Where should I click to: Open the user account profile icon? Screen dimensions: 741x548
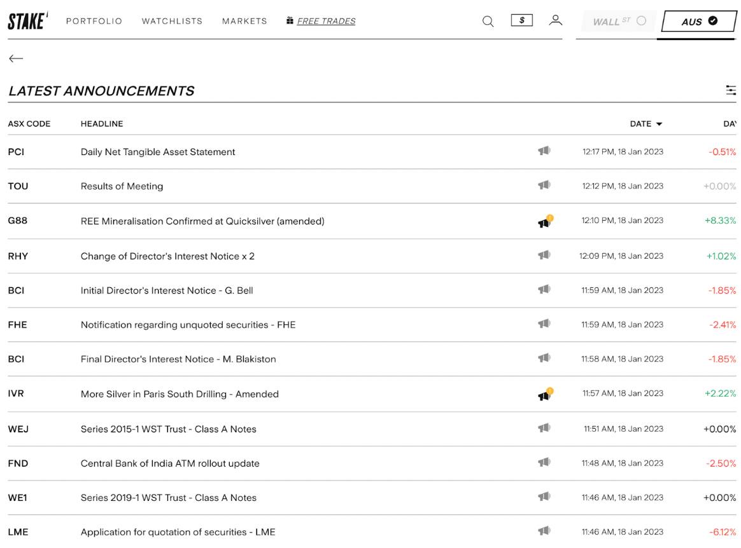pos(556,20)
